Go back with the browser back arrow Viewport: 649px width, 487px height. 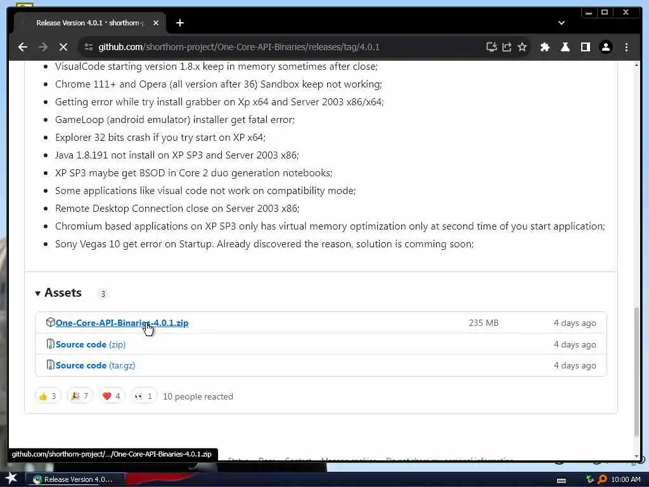[23, 47]
